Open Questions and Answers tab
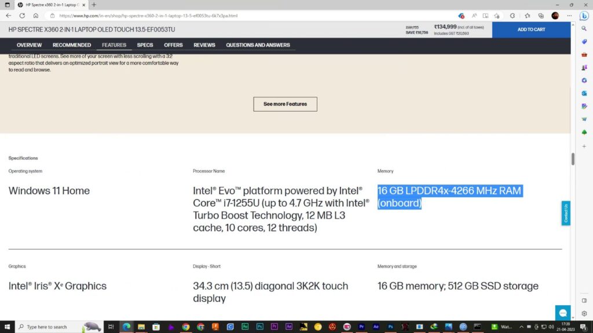 click(x=258, y=45)
